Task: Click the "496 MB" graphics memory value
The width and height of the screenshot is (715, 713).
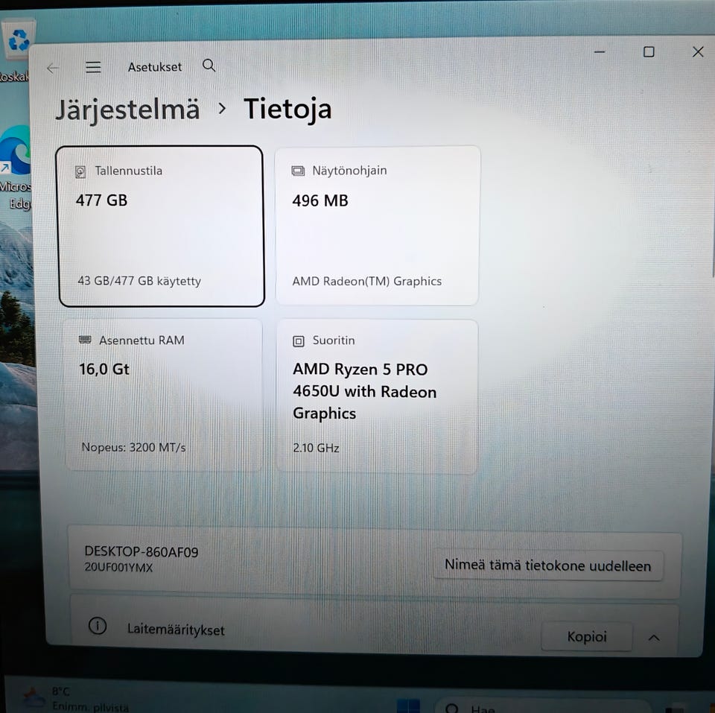Action: [x=320, y=200]
